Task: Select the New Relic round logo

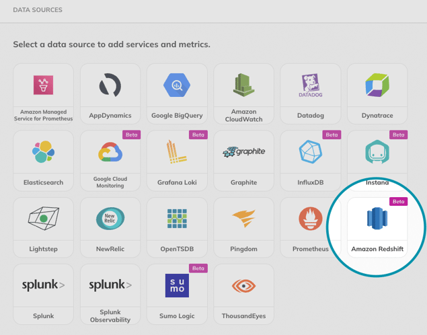Action: coord(110,219)
